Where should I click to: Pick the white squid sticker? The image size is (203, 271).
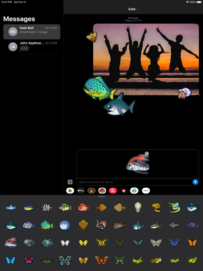[138, 207]
